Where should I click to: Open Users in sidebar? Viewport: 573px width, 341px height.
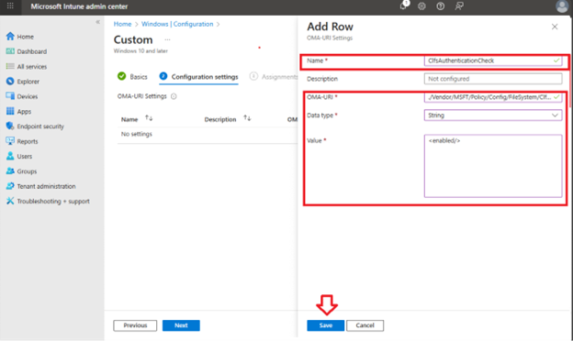(19, 156)
